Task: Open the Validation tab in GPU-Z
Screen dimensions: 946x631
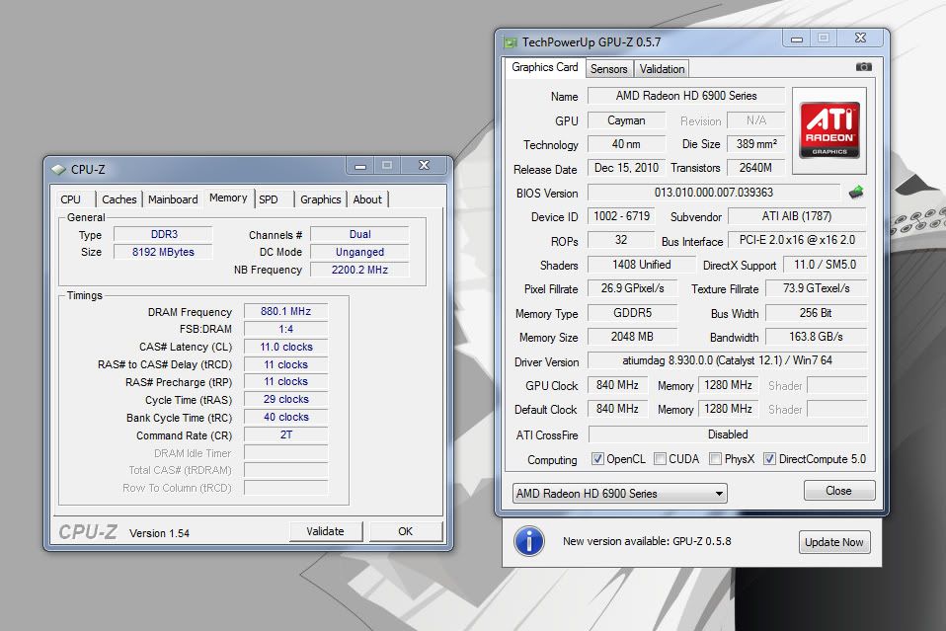Action: pyautogui.click(x=662, y=69)
